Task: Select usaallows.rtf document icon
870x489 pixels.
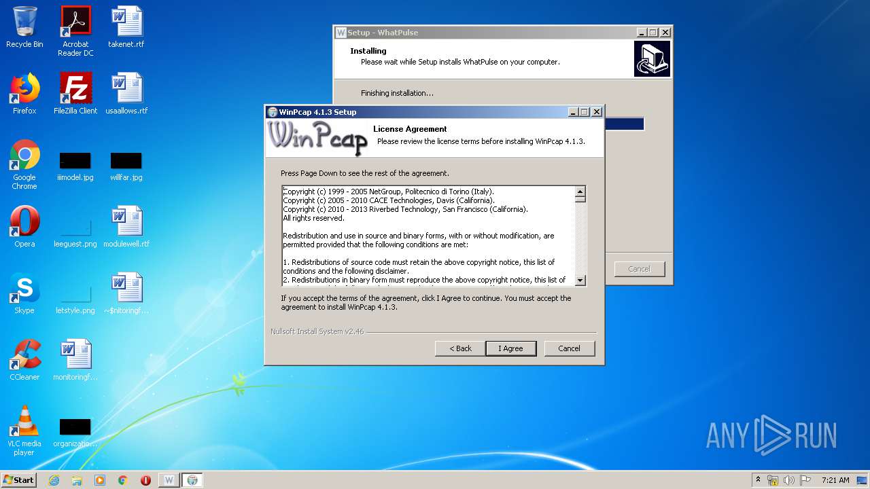Action: click(126, 94)
